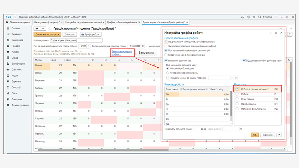299x168 pixels.
Task: Tick the 'Нічні години' time type checkbox
Action: [x=237, y=98]
